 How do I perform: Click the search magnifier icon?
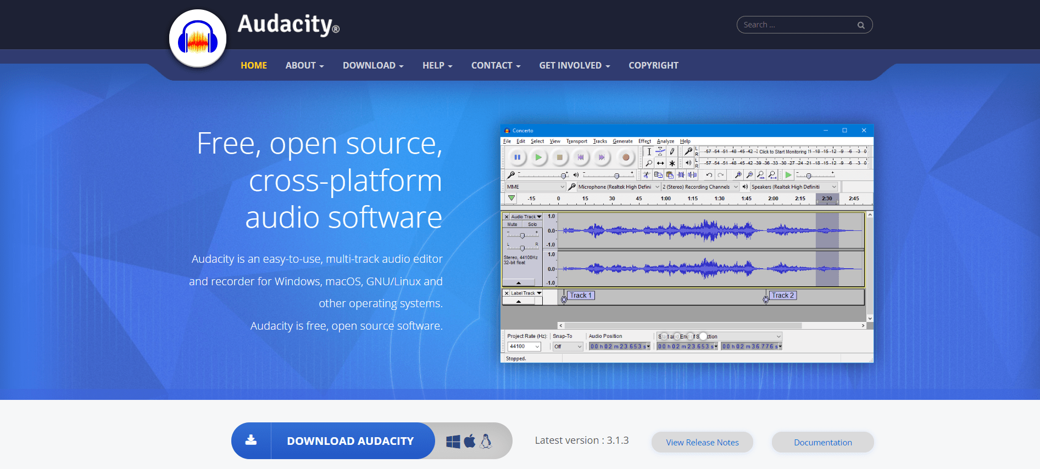tap(861, 25)
